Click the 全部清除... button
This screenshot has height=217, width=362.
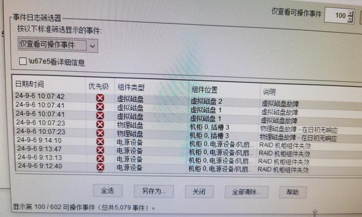[246, 192]
